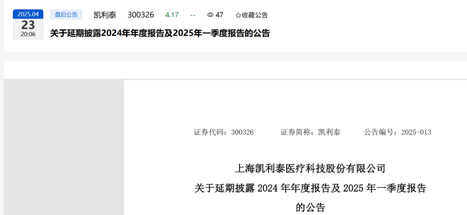This screenshot has height=215, width=467.
Task: Click 证券简称：凯利泰 in the document
Action: pyautogui.click(x=310, y=132)
